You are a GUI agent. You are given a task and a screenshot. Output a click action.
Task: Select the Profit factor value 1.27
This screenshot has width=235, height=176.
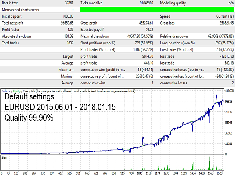point(70,30)
